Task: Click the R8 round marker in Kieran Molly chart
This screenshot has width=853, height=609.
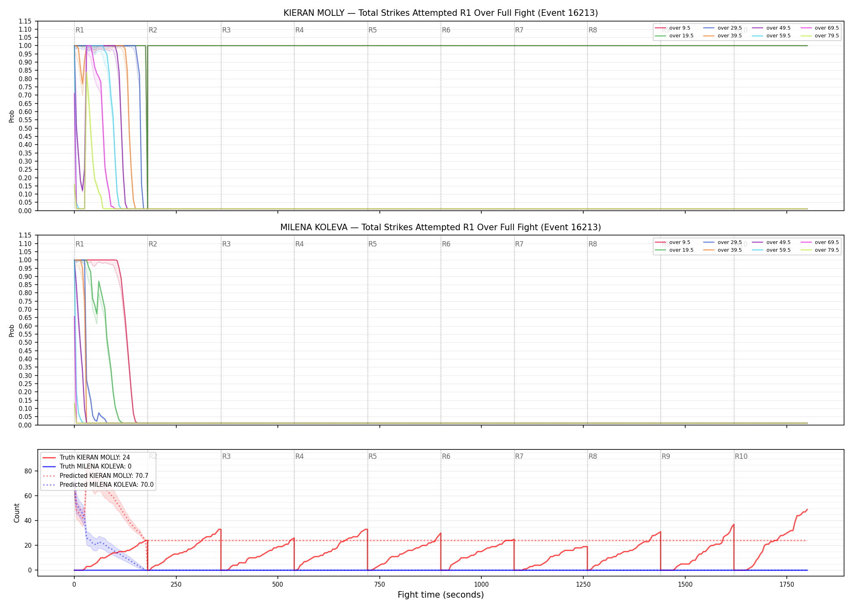Action: tap(593, 30)
